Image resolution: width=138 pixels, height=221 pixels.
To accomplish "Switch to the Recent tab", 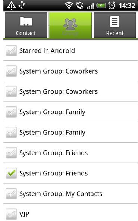I will pos(115,25).
